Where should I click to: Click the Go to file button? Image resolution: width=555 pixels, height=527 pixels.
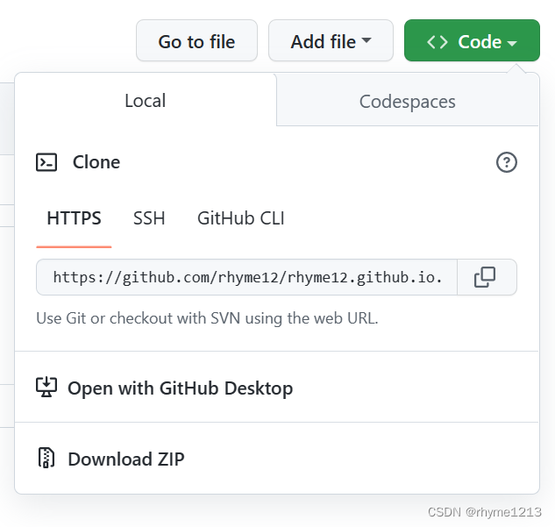pyautogui.click(x=196, y=40)
